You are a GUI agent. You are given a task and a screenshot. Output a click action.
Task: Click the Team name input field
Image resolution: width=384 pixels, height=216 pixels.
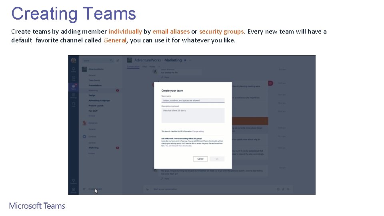click(193, 100)
